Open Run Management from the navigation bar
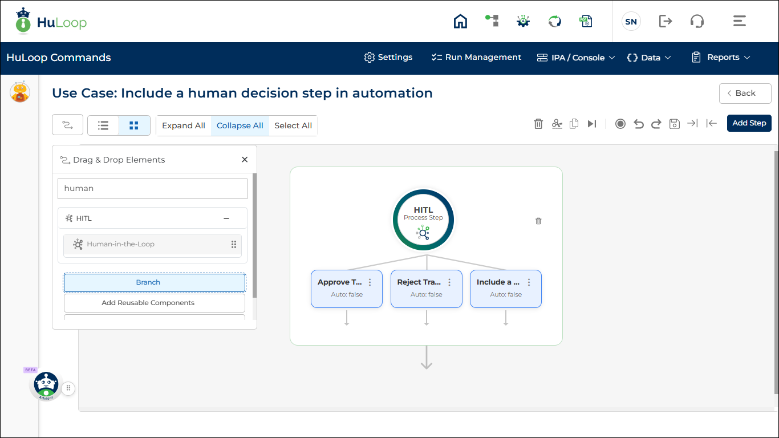Viewport: 779px width, 438px height. pyautogui.click(x=476, y=58)
